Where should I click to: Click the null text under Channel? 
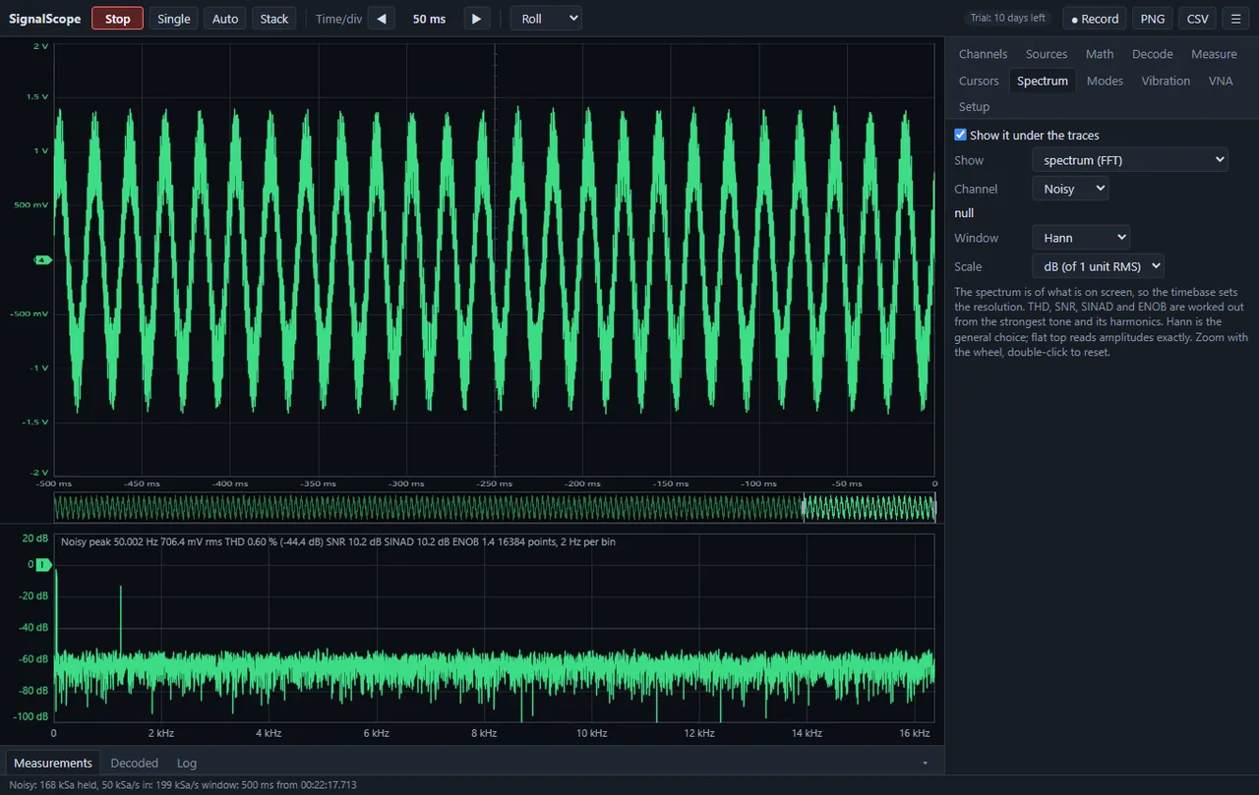click(964, 212)
